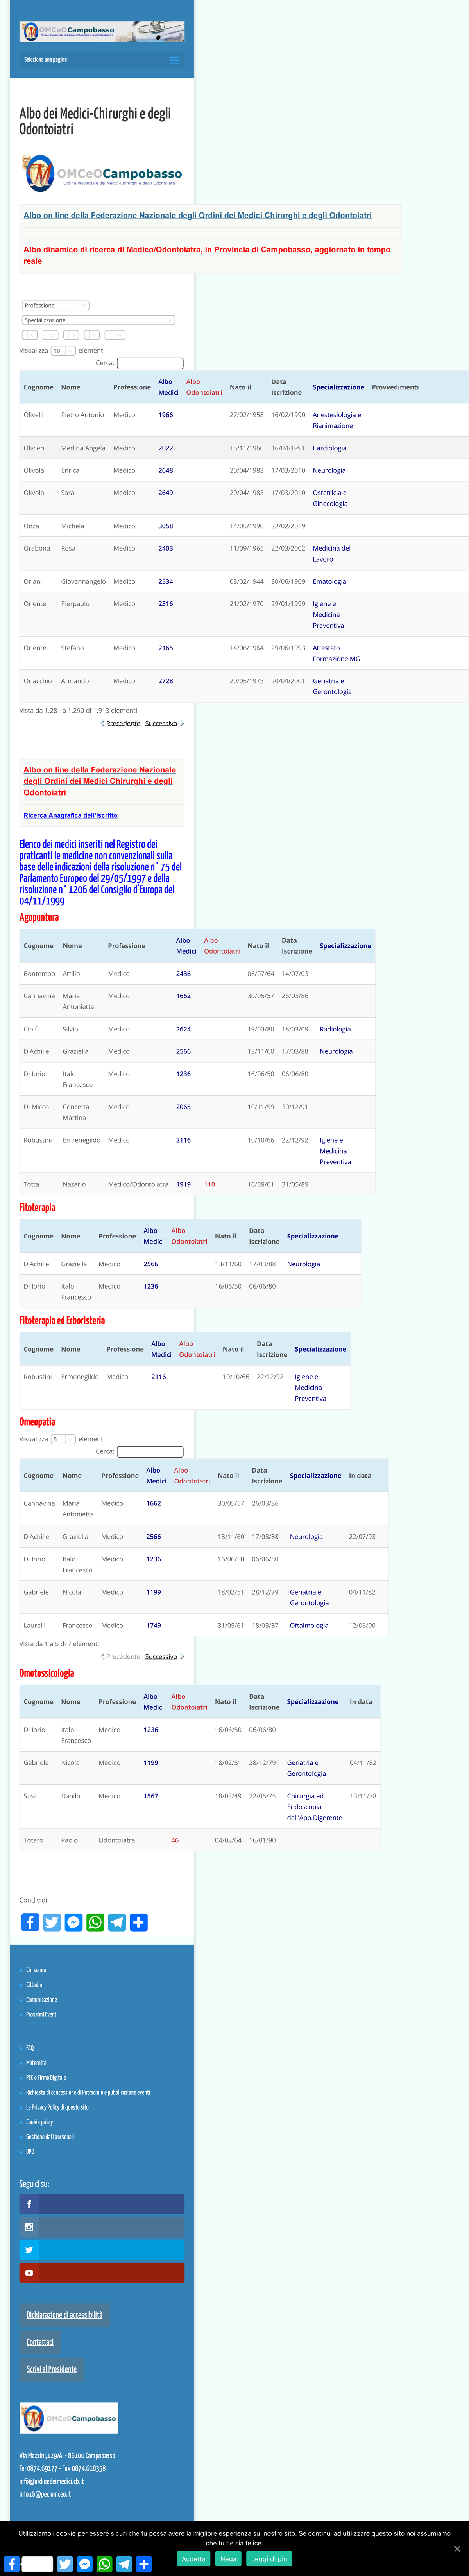
Task: Open the YouTube follow bar
Action: tap(102, 2273)
